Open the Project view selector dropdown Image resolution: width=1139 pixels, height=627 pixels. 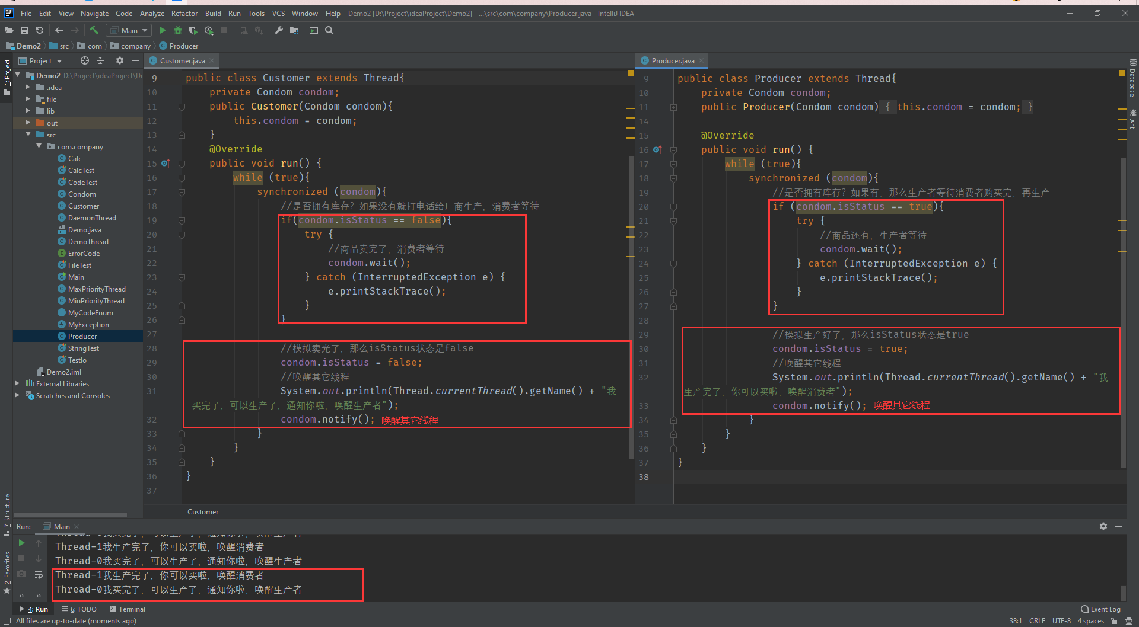click(x=40, y=60)
